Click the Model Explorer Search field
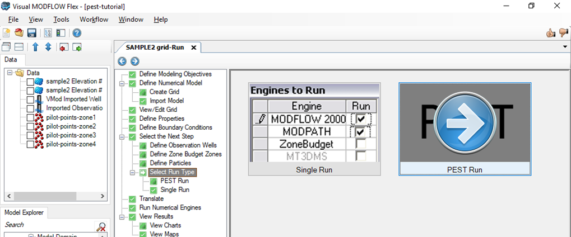The image size is (571, 237). (x=49, y=225)
